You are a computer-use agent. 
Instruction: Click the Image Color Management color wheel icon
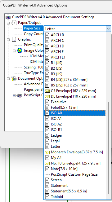[x=20, y=50]
